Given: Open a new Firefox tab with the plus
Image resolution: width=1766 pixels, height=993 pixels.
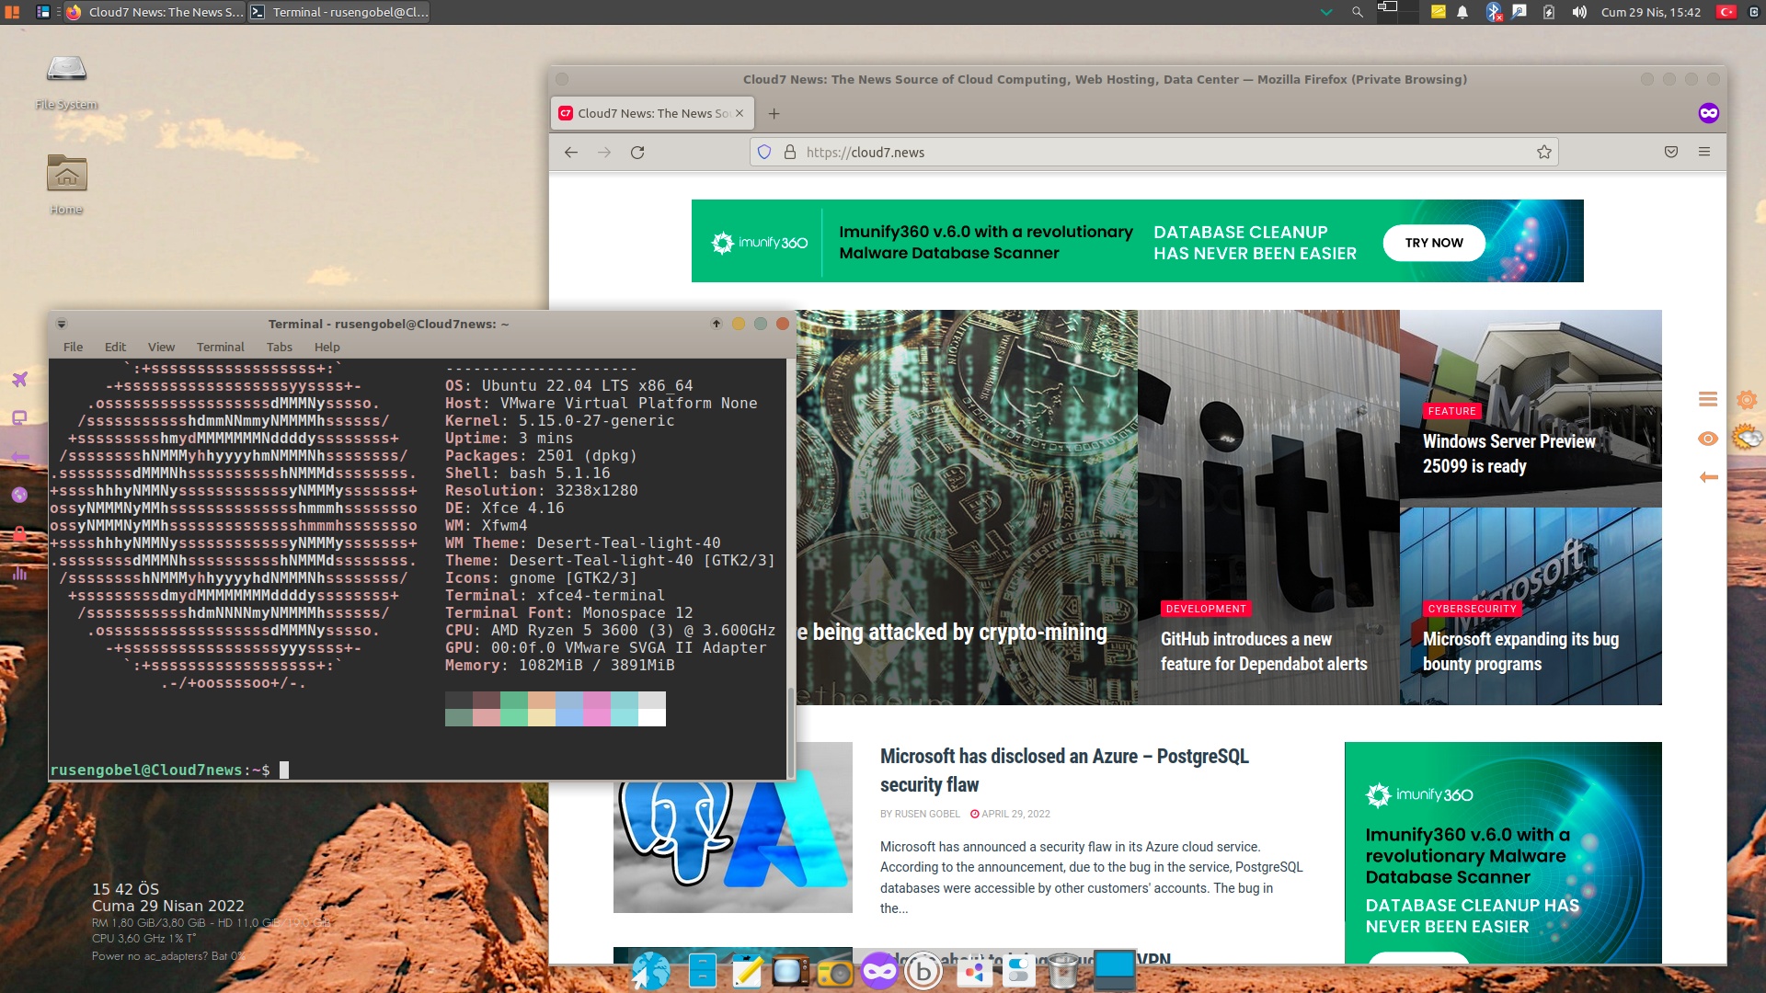Looking at the screenshot, I should pyautogui.click(x=774, y=113).
